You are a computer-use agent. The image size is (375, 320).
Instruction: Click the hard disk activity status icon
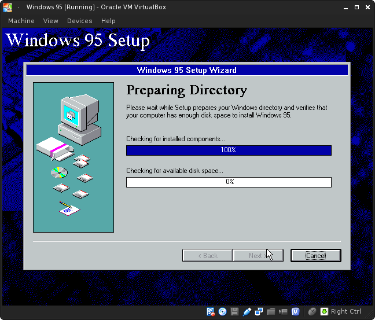pyautogui.click(x=211, y=312)
